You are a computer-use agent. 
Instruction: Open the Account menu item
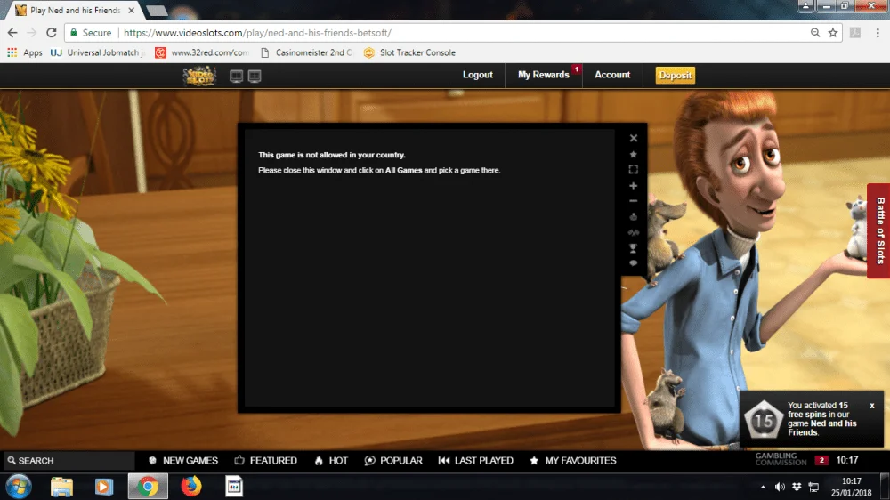tap(612, 75)
